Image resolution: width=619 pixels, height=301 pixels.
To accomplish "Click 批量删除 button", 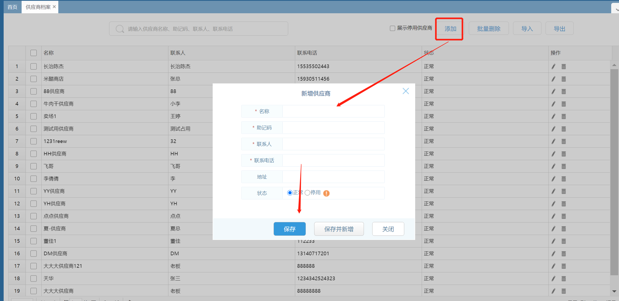I will pos(489,29).
